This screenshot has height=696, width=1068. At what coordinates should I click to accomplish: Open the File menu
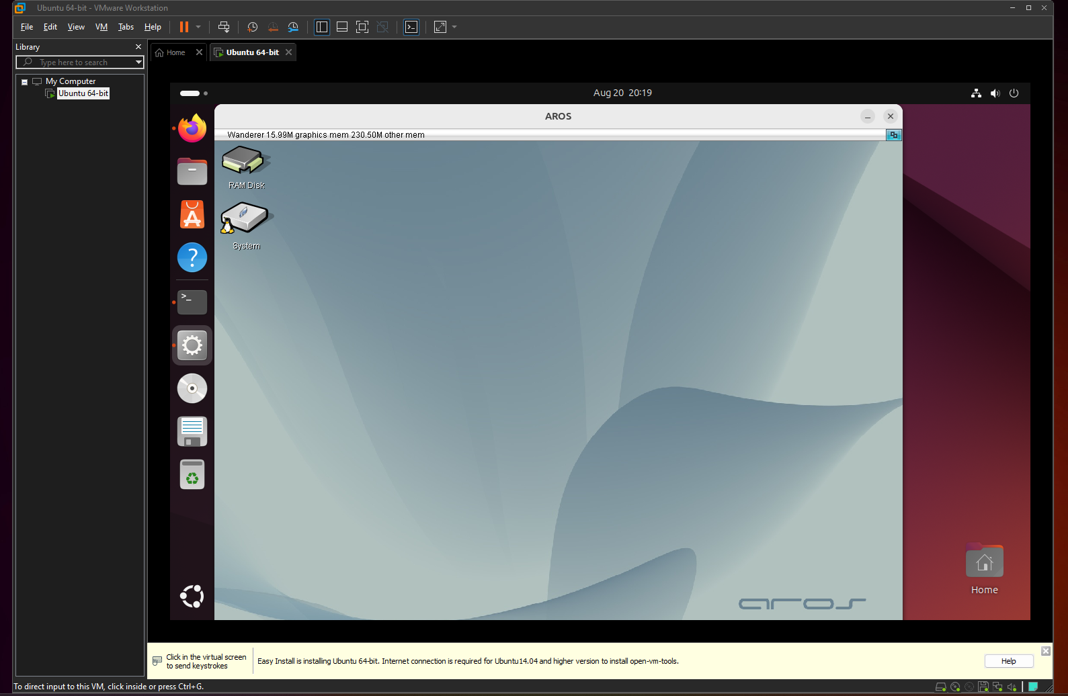(27, 27)
